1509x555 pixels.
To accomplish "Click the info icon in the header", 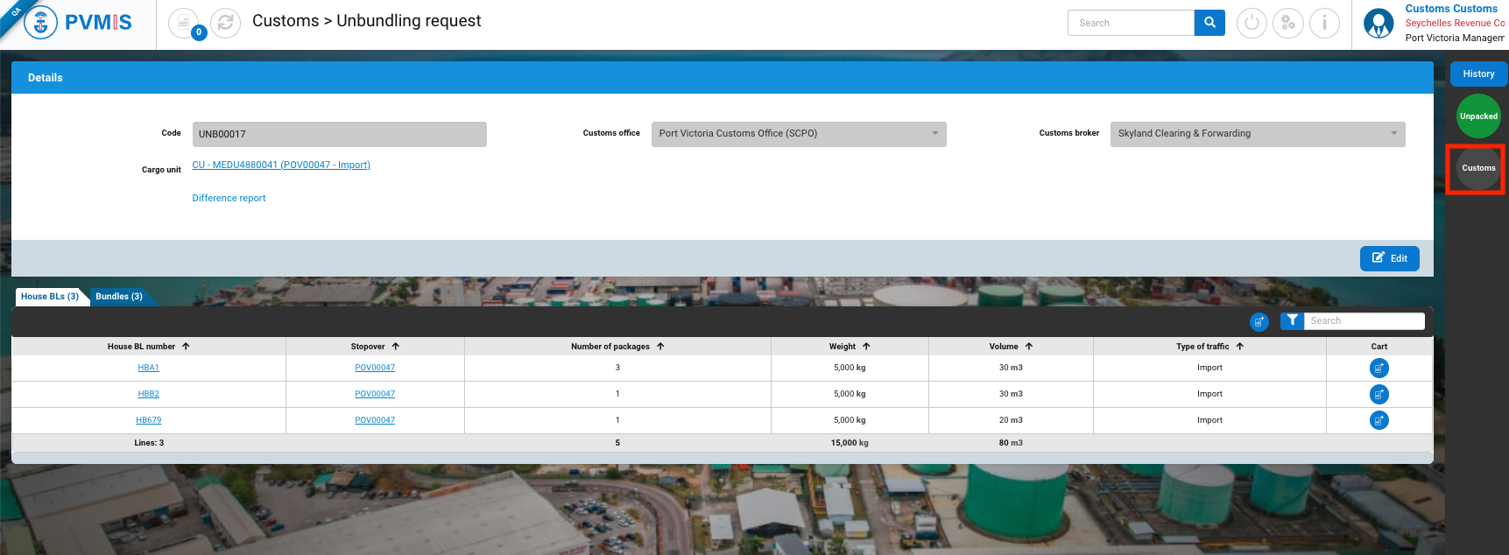I will coord(1324,24).
